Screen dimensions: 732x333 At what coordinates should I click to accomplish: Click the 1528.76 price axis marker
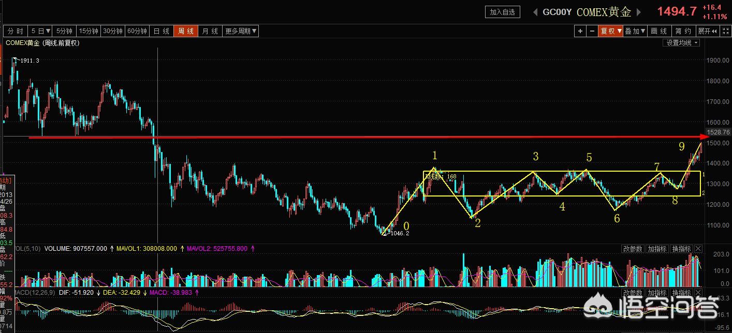[718, 132]
